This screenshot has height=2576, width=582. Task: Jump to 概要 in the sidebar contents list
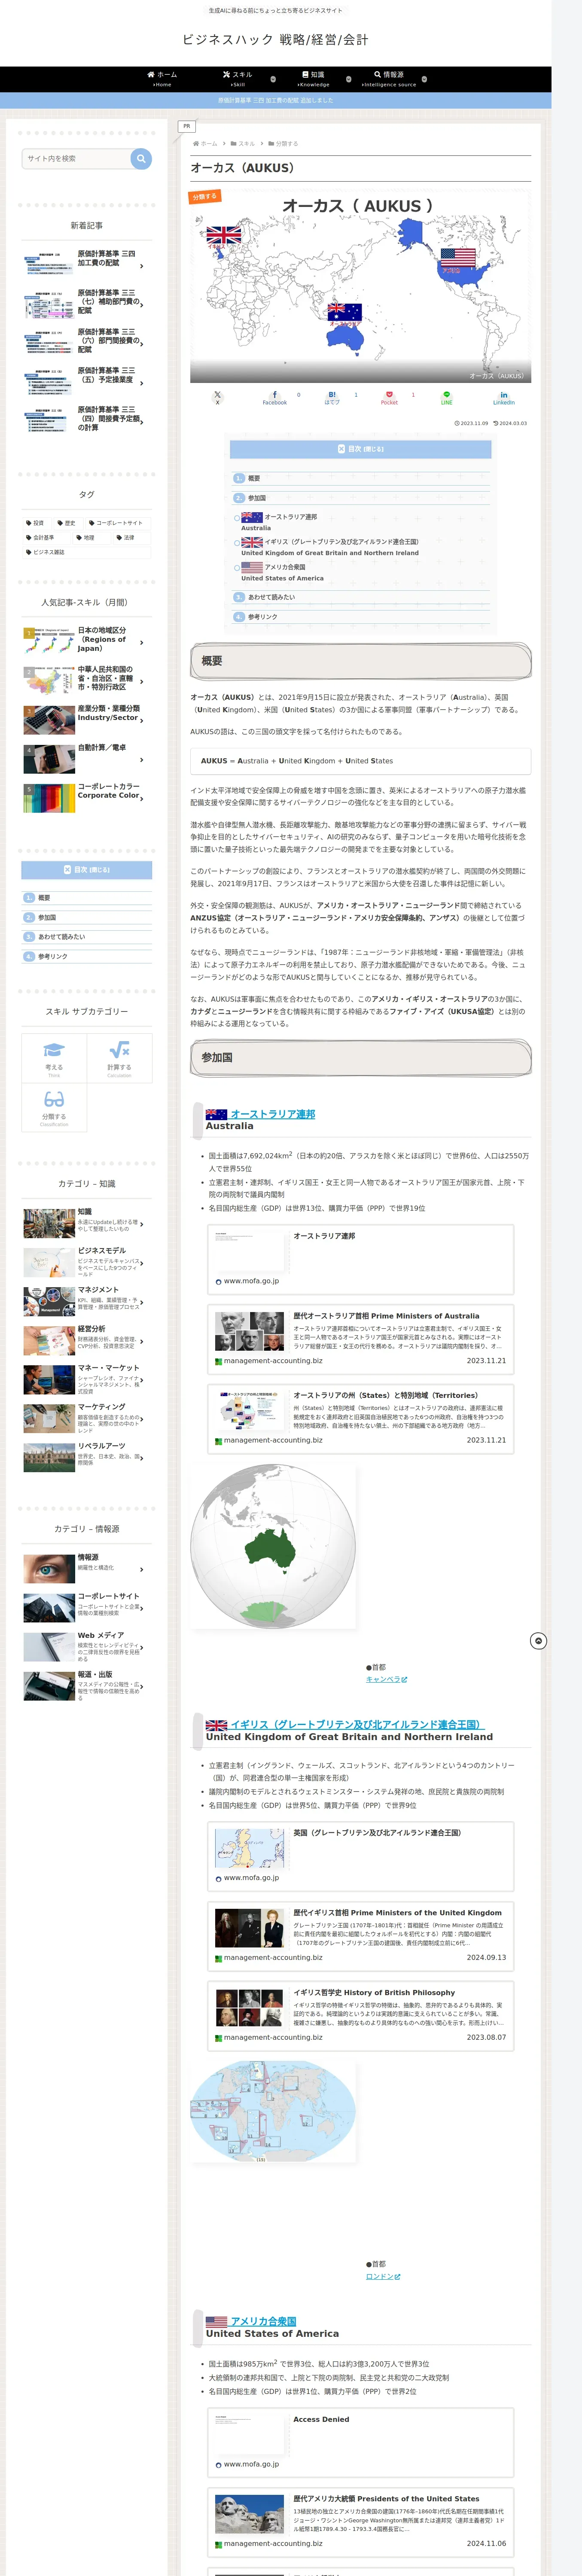coord(44,898)
